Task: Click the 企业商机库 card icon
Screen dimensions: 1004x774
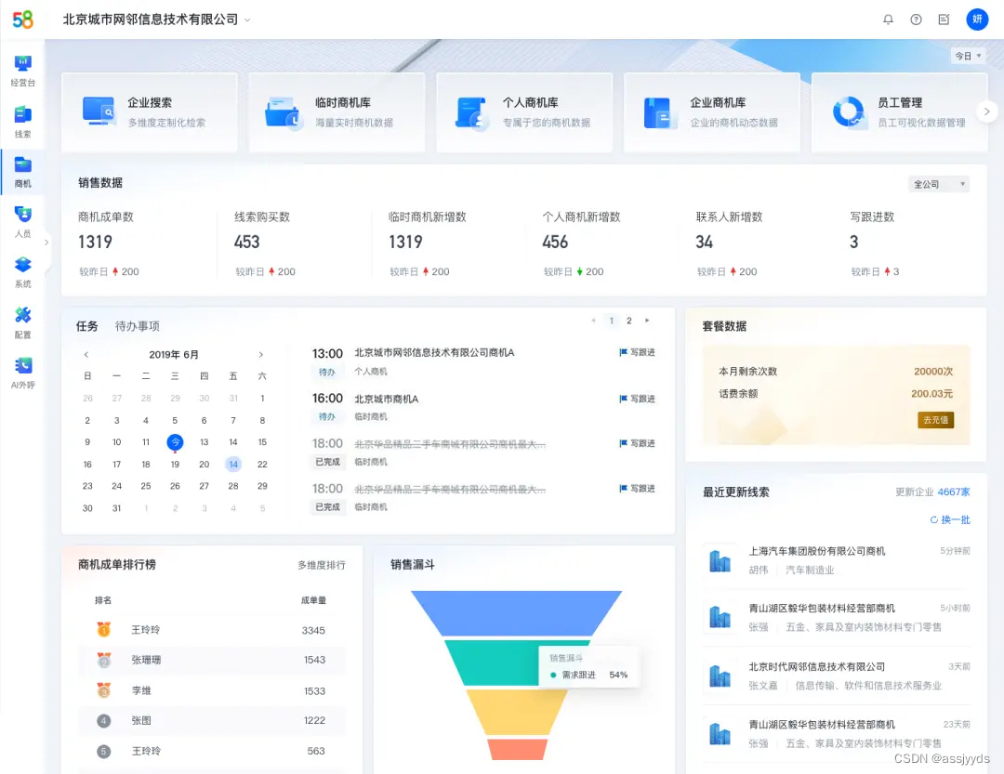Action: coord(658,112)
